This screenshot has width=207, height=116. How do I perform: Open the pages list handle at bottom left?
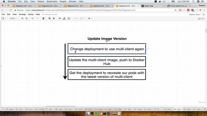click(3, 109)
